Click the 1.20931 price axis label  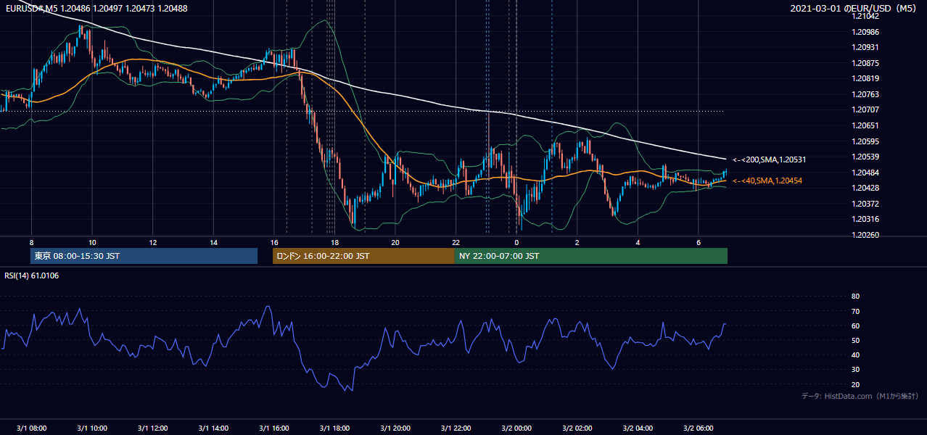point(866,47)
